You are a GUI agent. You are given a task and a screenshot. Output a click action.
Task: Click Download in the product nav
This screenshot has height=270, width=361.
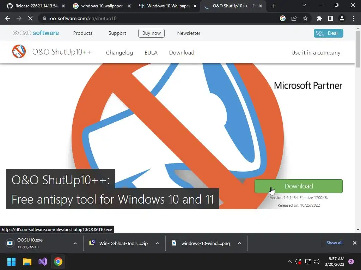[x=182, y=53]
